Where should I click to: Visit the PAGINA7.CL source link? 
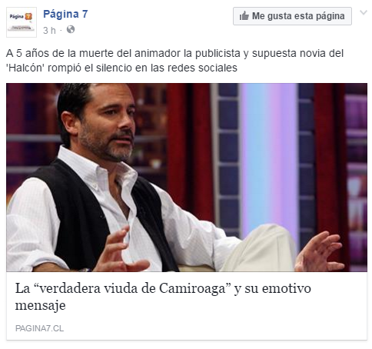click(39, 328)
